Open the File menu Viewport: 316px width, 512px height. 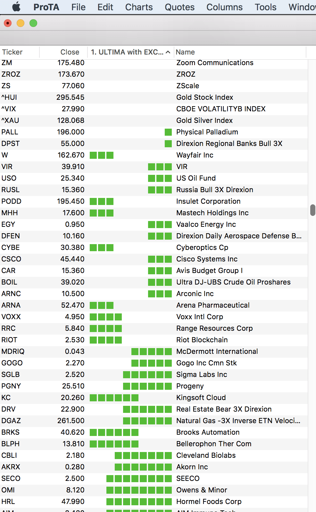78,7
